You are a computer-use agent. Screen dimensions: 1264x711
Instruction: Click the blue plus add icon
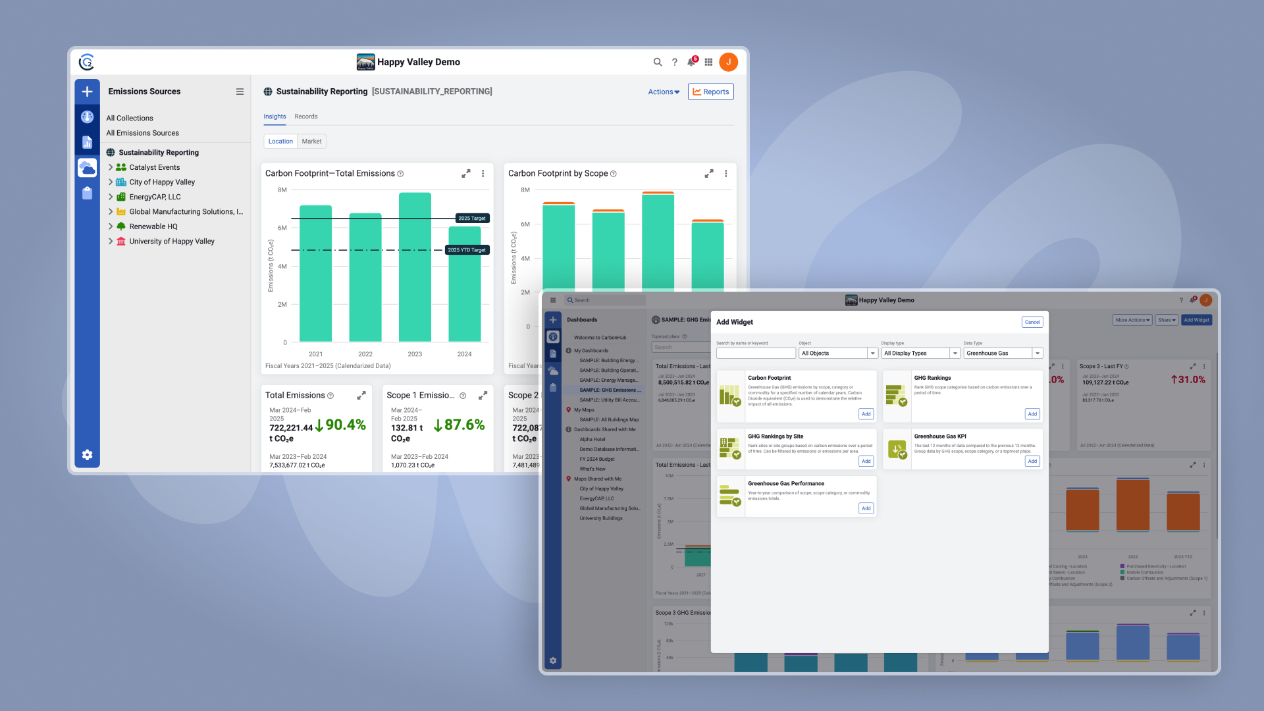pos(87,92)
